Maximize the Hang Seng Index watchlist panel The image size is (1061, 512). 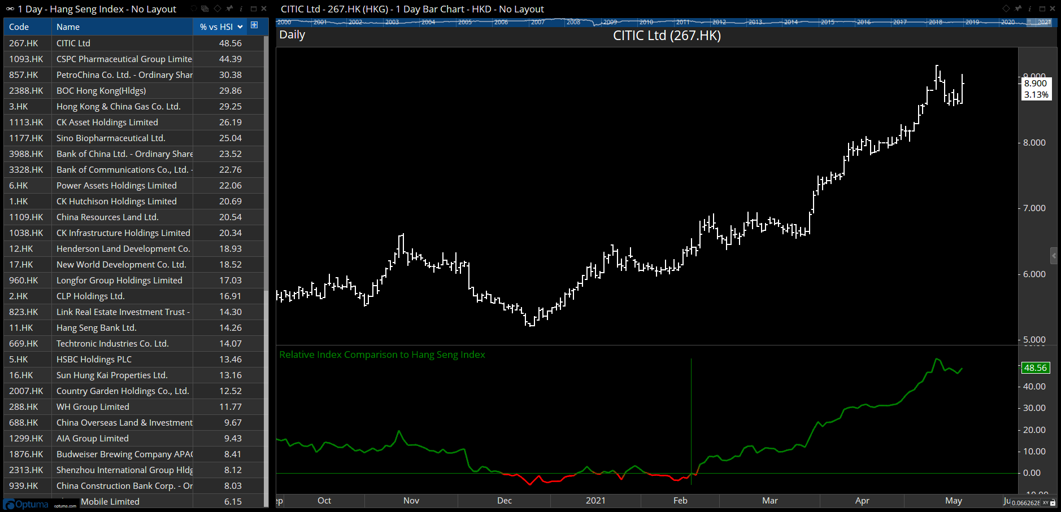coord(254,8)
